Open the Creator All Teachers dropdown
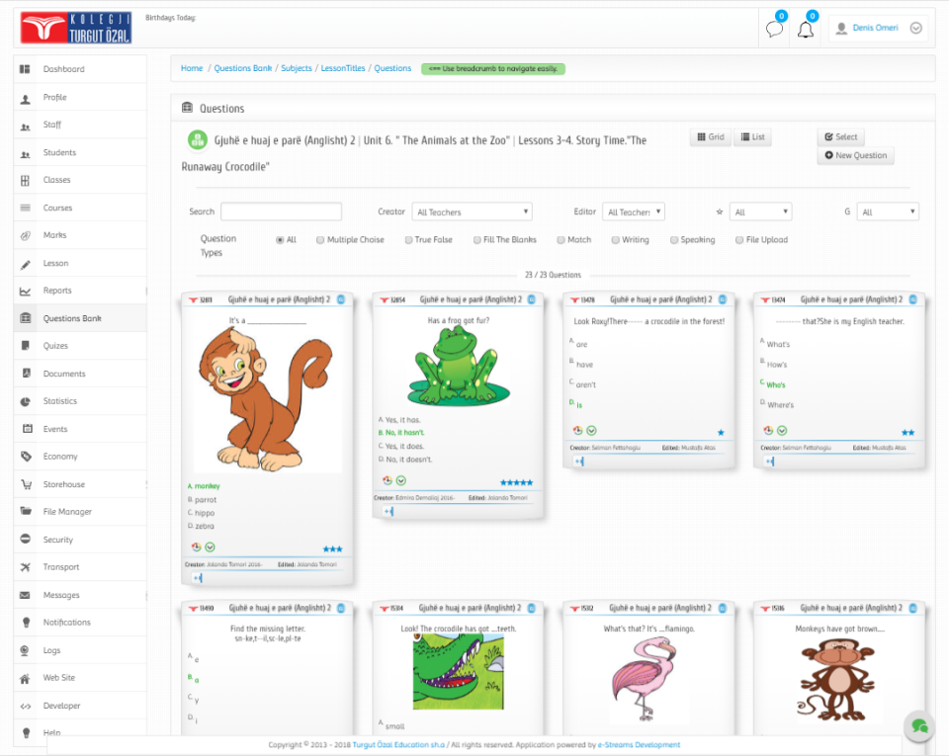The width and height of the screenshot is (949, 756). (x=473, y=211)
